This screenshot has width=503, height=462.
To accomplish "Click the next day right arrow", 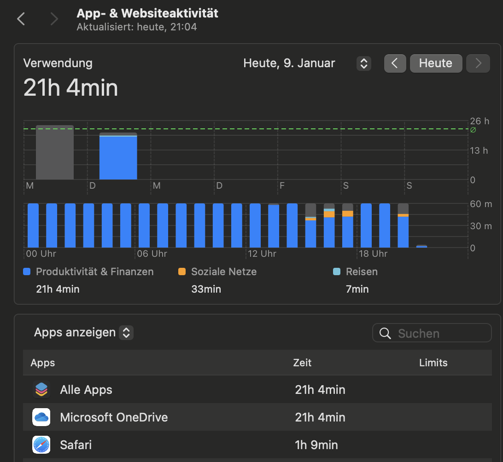I will click(x=478, y=63).
